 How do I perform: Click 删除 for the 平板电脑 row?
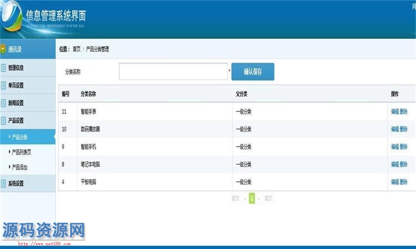[404, 182]
